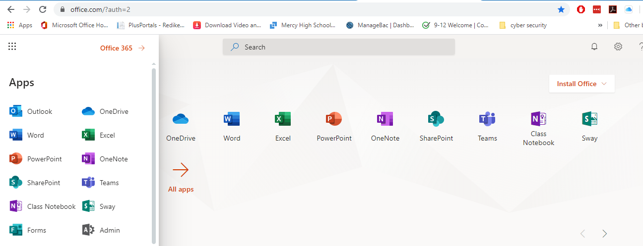Open the Apps bookmarks shortcut
The width and height of the screenshot is (643, 246).
coord(20,25)
